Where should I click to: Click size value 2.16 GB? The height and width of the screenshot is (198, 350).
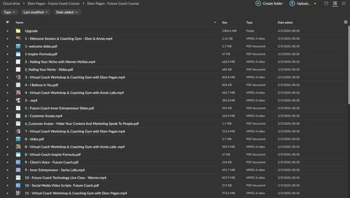pyautogui.click(x=227, y=39)
